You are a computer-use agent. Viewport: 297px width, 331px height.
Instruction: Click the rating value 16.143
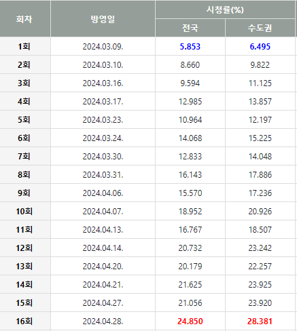pos(190,175)
